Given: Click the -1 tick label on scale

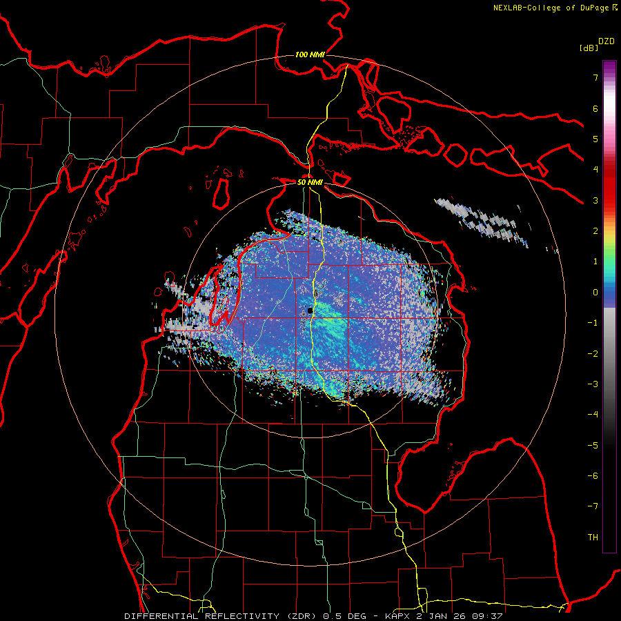Looking at the screenshot, I should point(593,323).
